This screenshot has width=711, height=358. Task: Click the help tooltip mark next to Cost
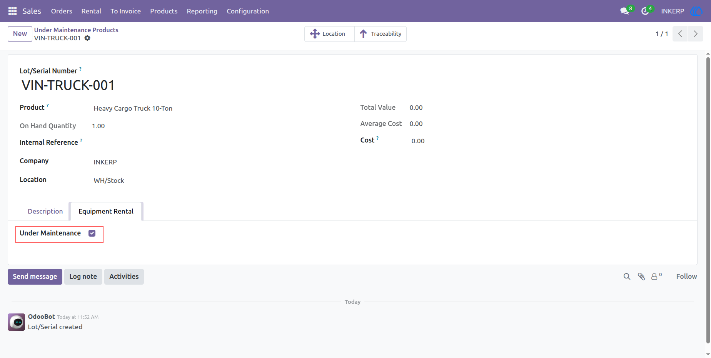(x=377, y=138)
